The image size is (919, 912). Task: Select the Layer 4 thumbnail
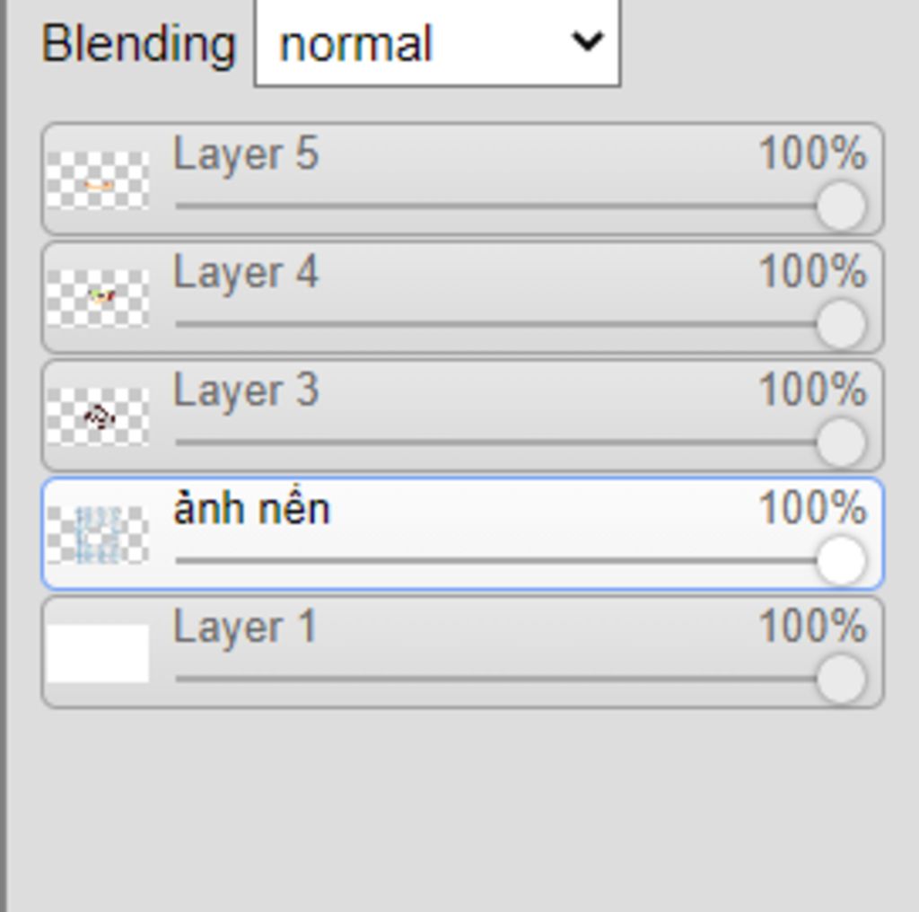point(97,298)
